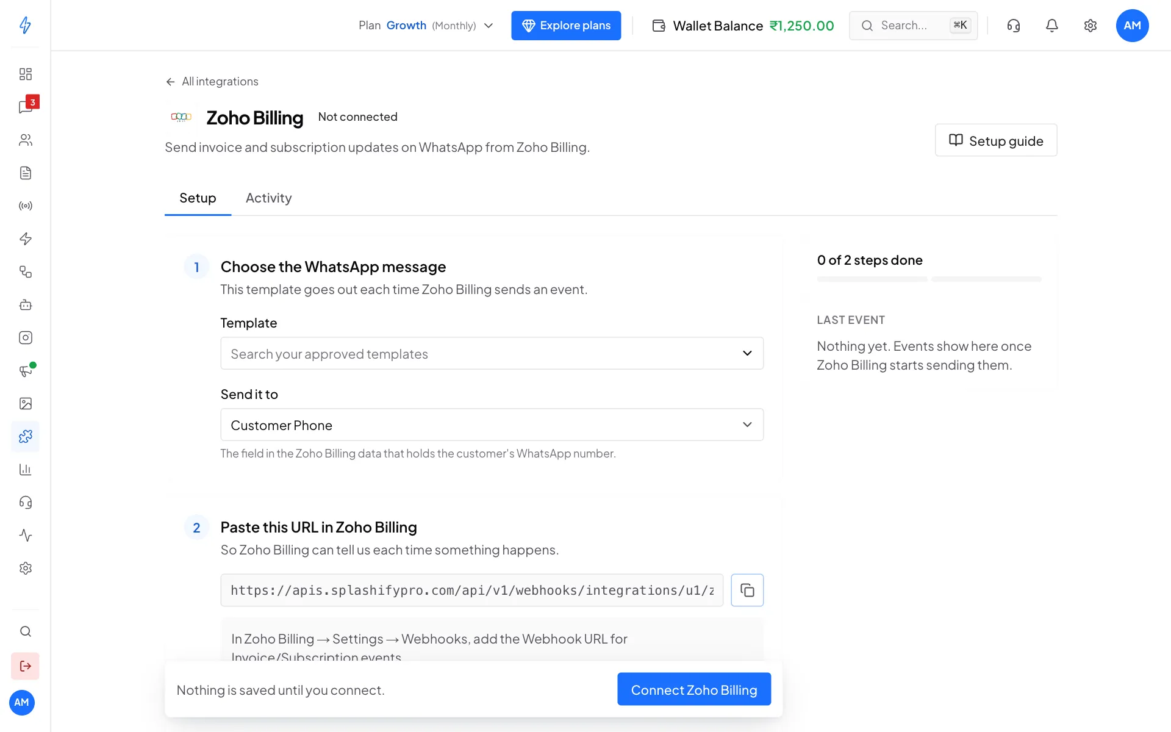The image size is (1171, 732).
Task: Click the Splashify logo in sidebar
Action: pos(25,25)
